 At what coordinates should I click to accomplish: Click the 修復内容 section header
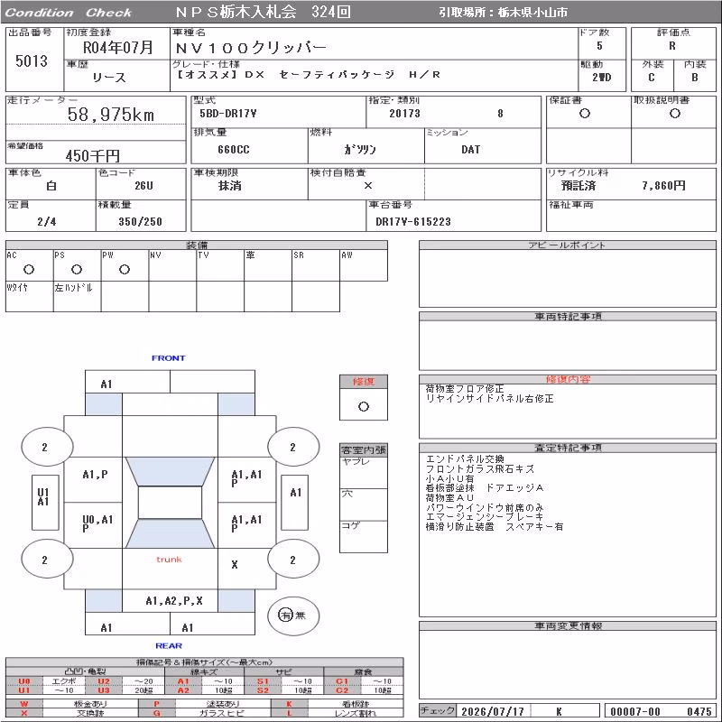pyautogui.click(x=568, y=379)
